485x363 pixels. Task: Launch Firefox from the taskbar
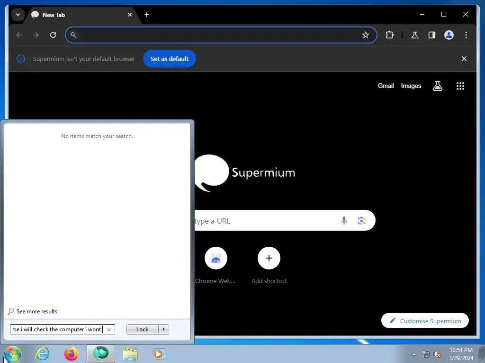tap(72, 354)
